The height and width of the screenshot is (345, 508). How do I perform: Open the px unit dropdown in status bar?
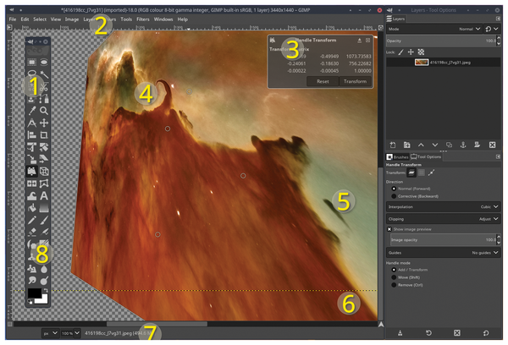51,333
